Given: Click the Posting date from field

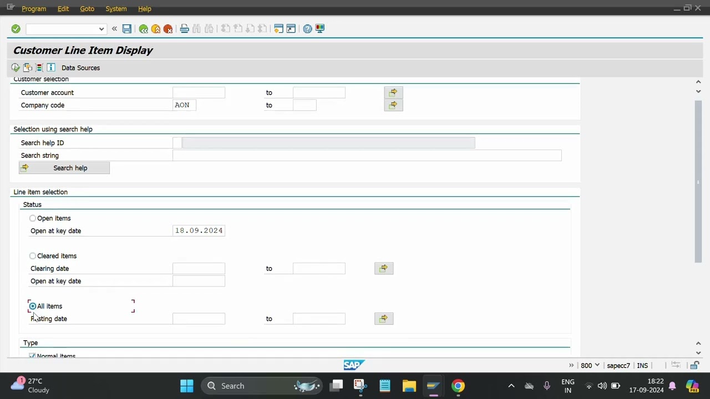Looking at the screenshot, I should 199,319.
